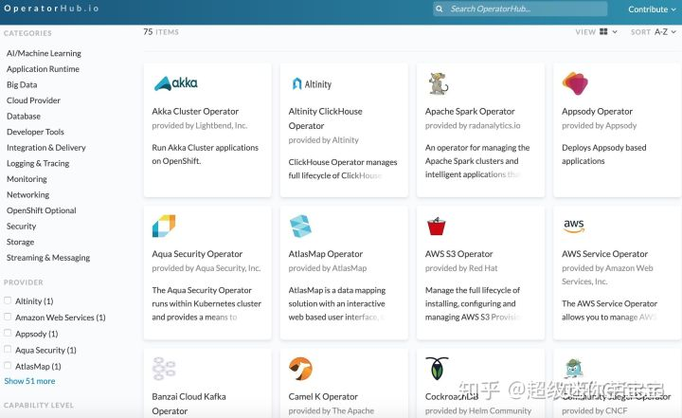Click 'provided by Aqua Security, Inc.' text
682x418 pixels.
click(x=206, y=268)
